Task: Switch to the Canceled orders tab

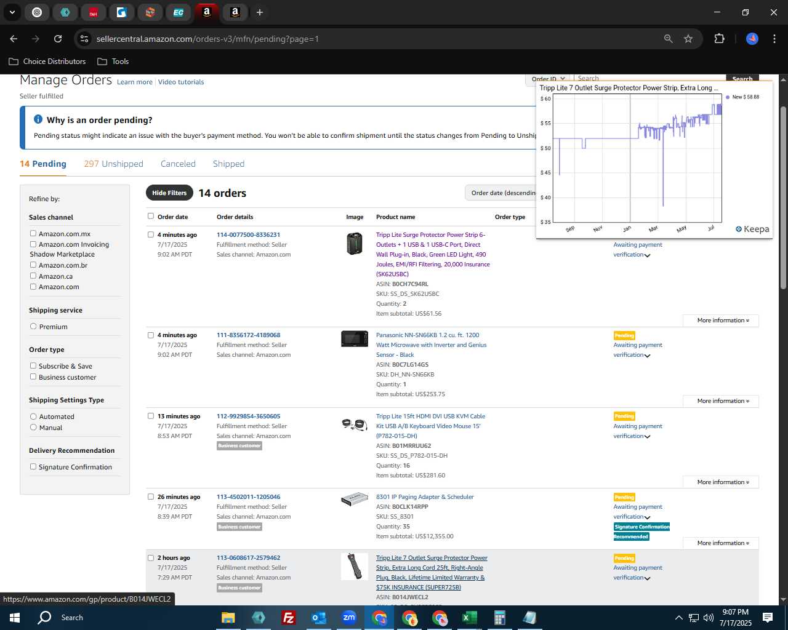Action: pos(178,164)
